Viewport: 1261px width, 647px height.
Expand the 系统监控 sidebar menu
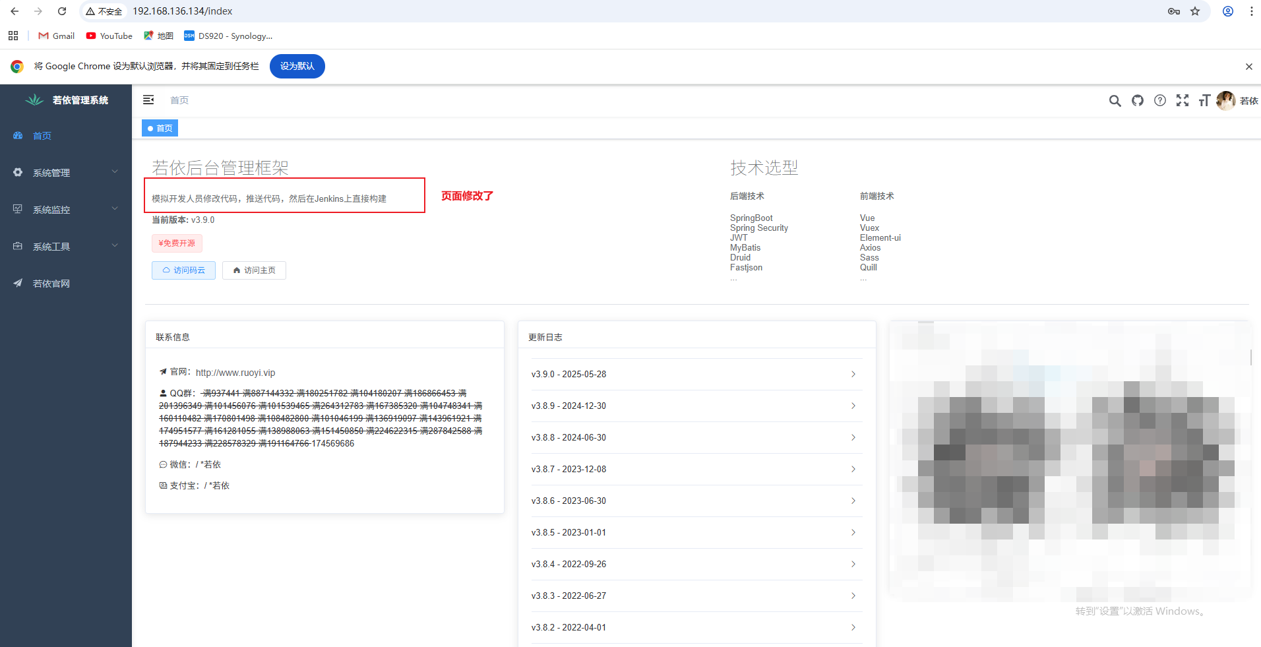coord(66,209)
